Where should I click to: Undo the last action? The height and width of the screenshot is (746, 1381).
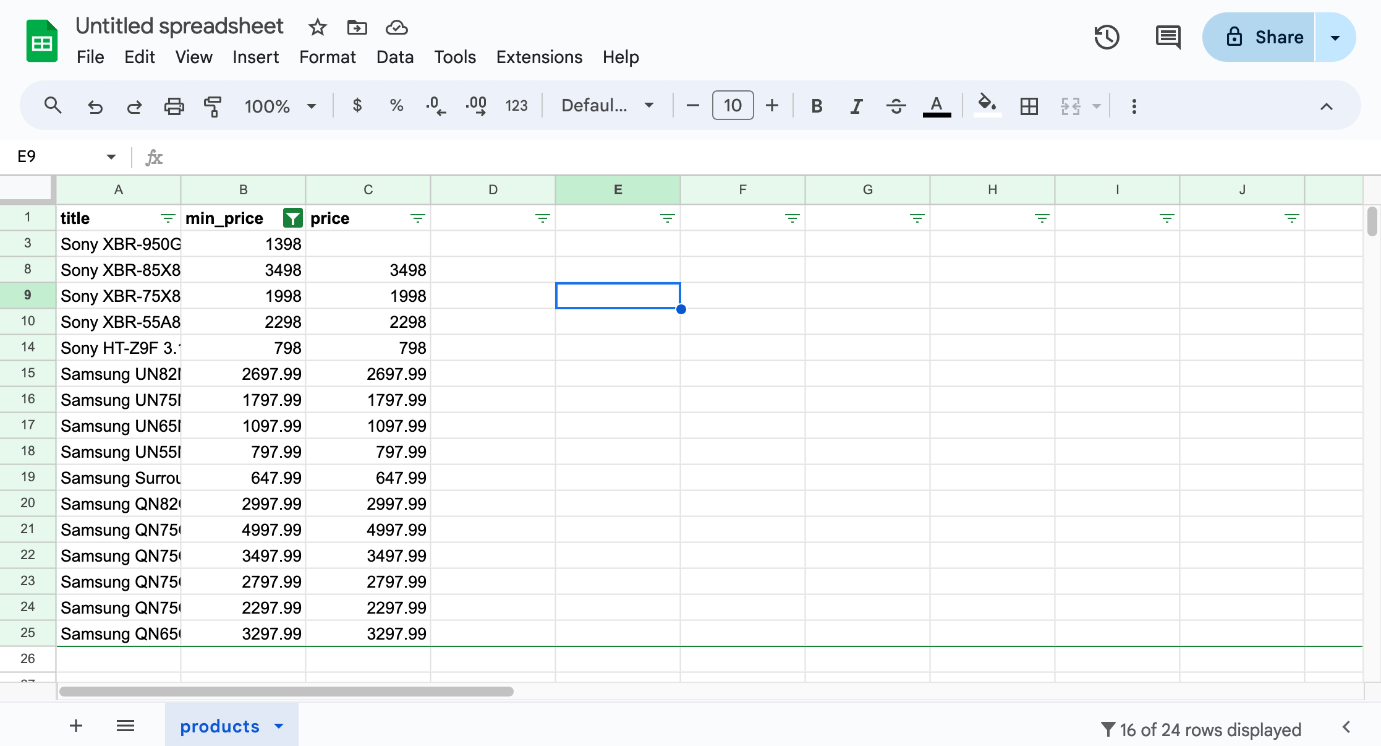coord(95,105)
